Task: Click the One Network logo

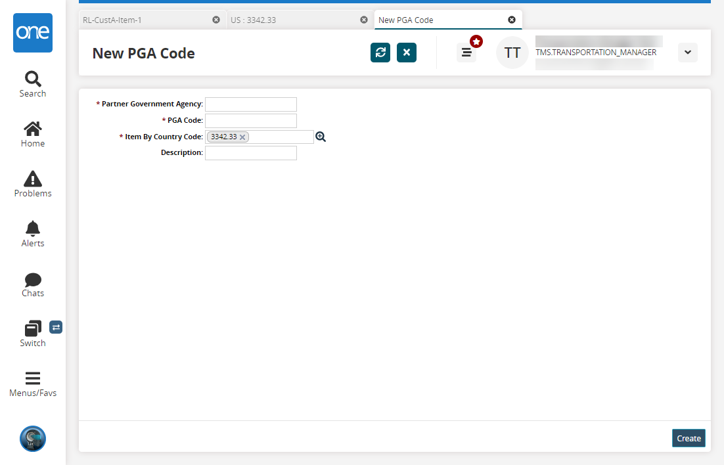Action: [x=33, y=33]
